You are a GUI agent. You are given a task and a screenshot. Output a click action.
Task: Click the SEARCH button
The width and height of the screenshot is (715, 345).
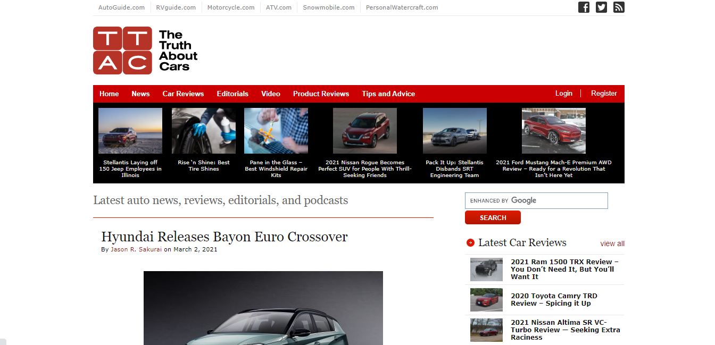pos(493,217)
